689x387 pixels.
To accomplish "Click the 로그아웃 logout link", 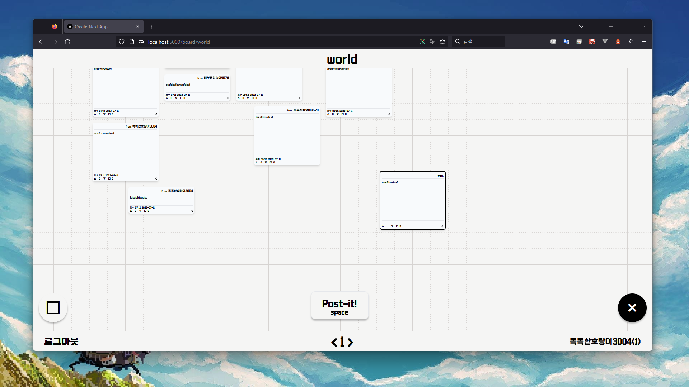I will [x=61, y=341].
